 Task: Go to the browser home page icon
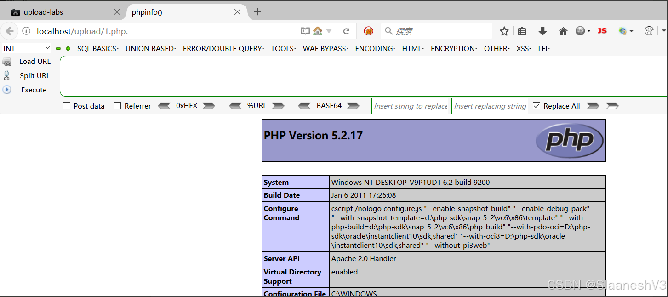[x=563, y=31]
